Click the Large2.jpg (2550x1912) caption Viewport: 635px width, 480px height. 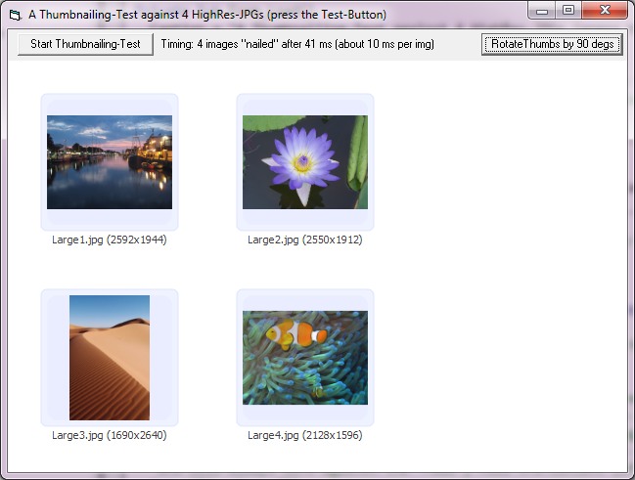pos(305,240)
